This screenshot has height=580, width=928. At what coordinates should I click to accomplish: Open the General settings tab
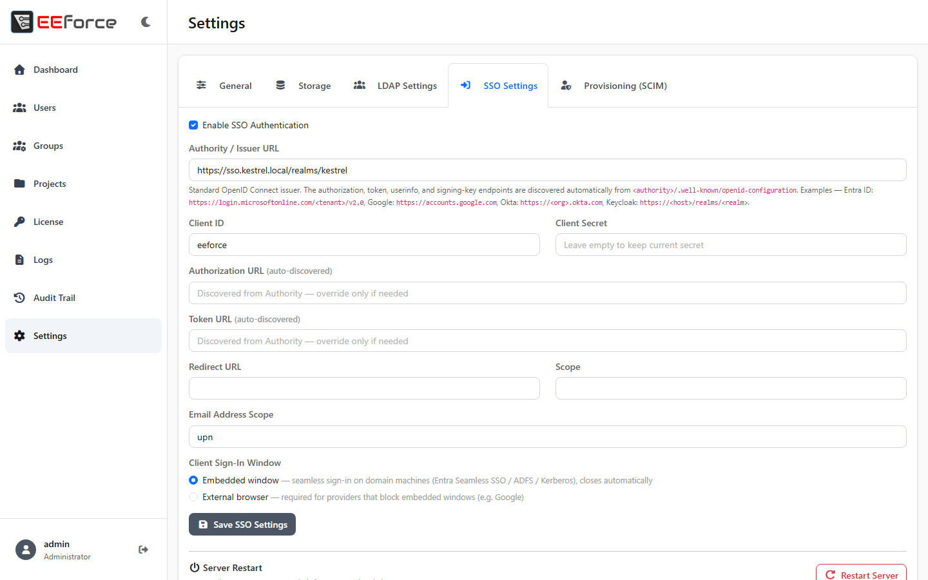tap(224, 86)
